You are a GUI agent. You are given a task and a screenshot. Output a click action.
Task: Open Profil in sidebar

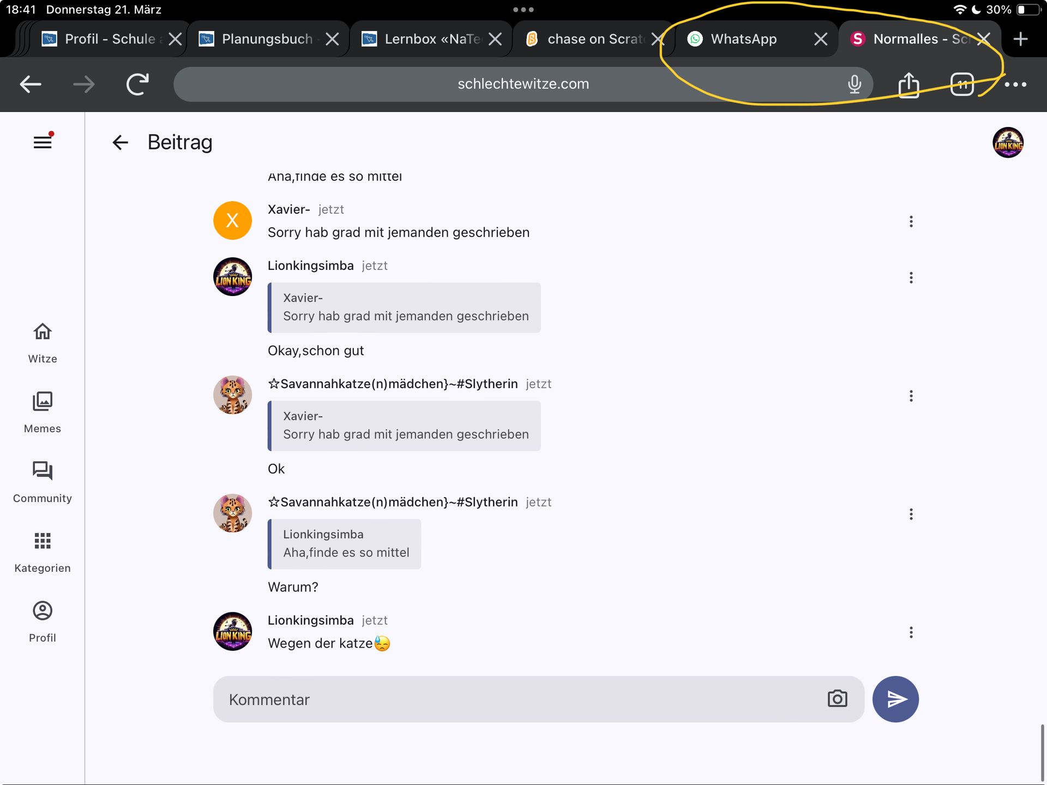tap(43, 622)
